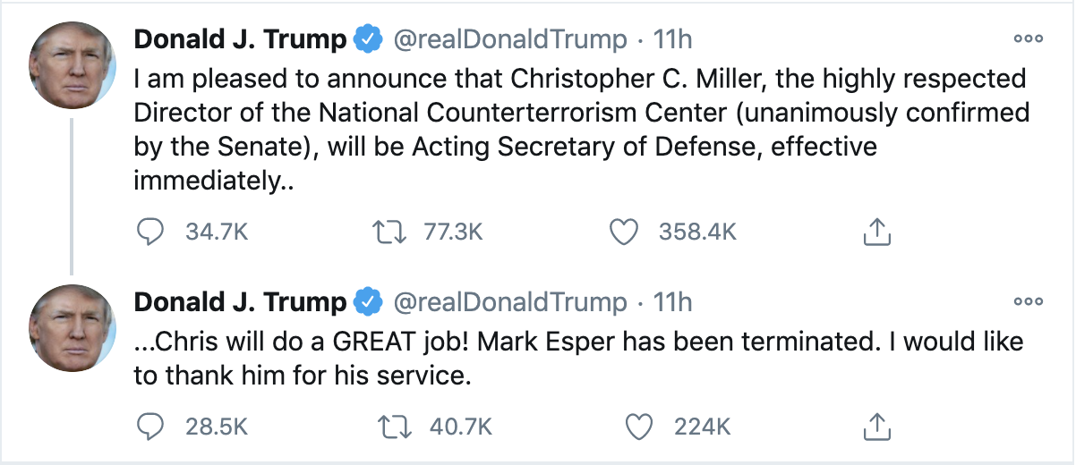Open profile picture on the second tweet

(x=73, y=327)
